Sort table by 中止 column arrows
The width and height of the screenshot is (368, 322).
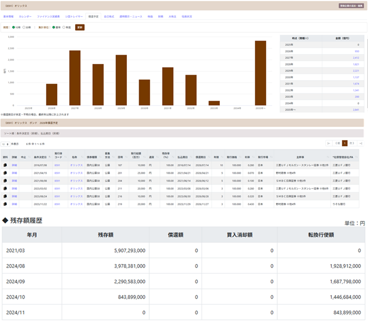pyautogui.click(x=29, y=157)
